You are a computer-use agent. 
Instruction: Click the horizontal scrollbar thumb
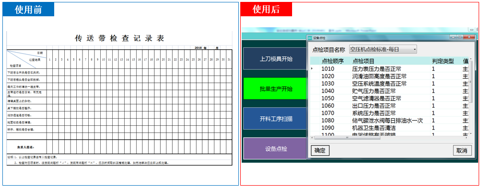tap(347, 137)
